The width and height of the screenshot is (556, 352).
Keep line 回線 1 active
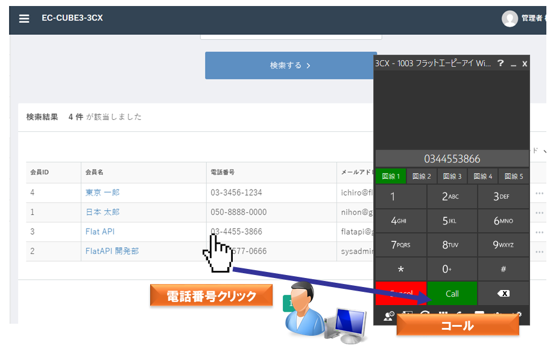pyautogui.click(x=390, y=176)
